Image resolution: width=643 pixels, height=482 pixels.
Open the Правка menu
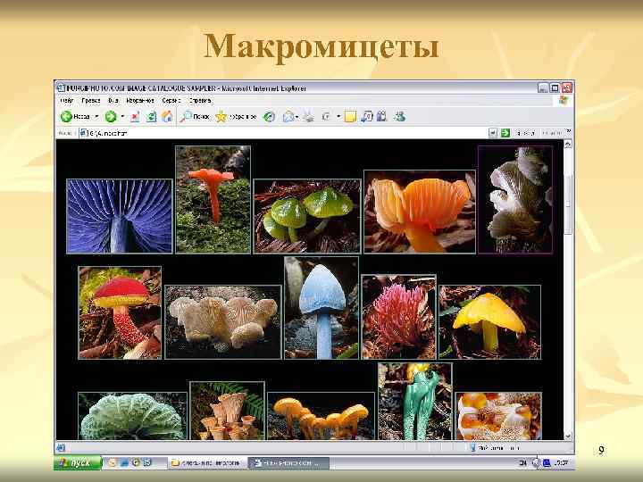(x=90, y=100)
